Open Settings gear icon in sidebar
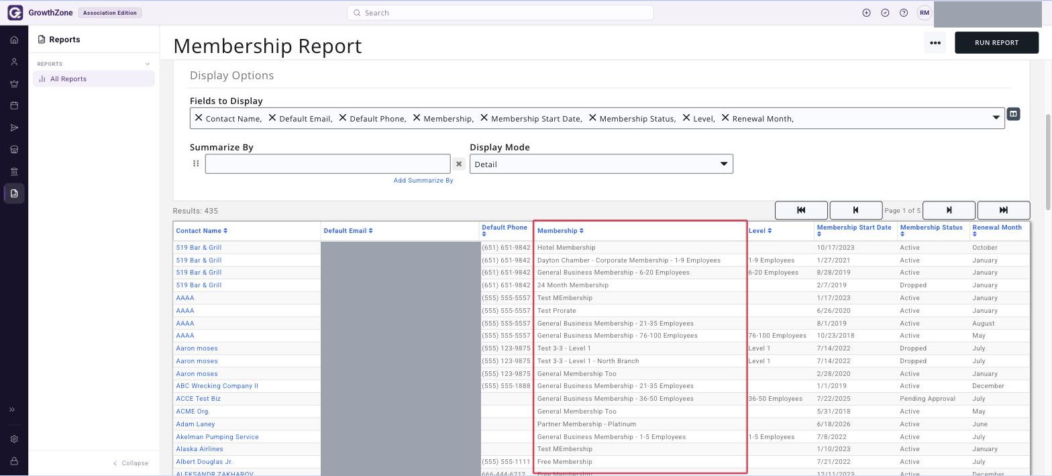Image resolution: width=1052 pixels, height=476 pixels. (14, 439)
